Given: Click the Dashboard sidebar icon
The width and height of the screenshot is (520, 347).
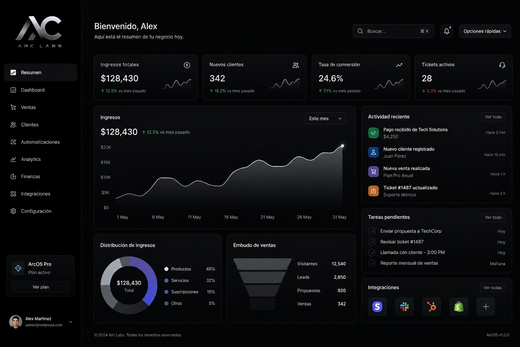Looking at the screenshot, I should pos(13,90).
